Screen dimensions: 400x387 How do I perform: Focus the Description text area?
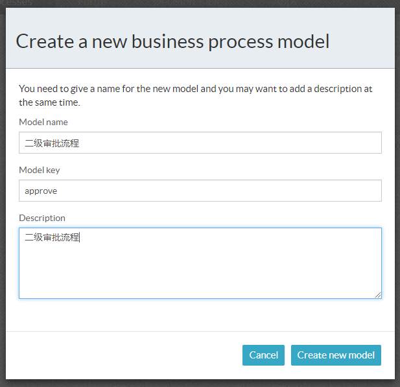200,263
